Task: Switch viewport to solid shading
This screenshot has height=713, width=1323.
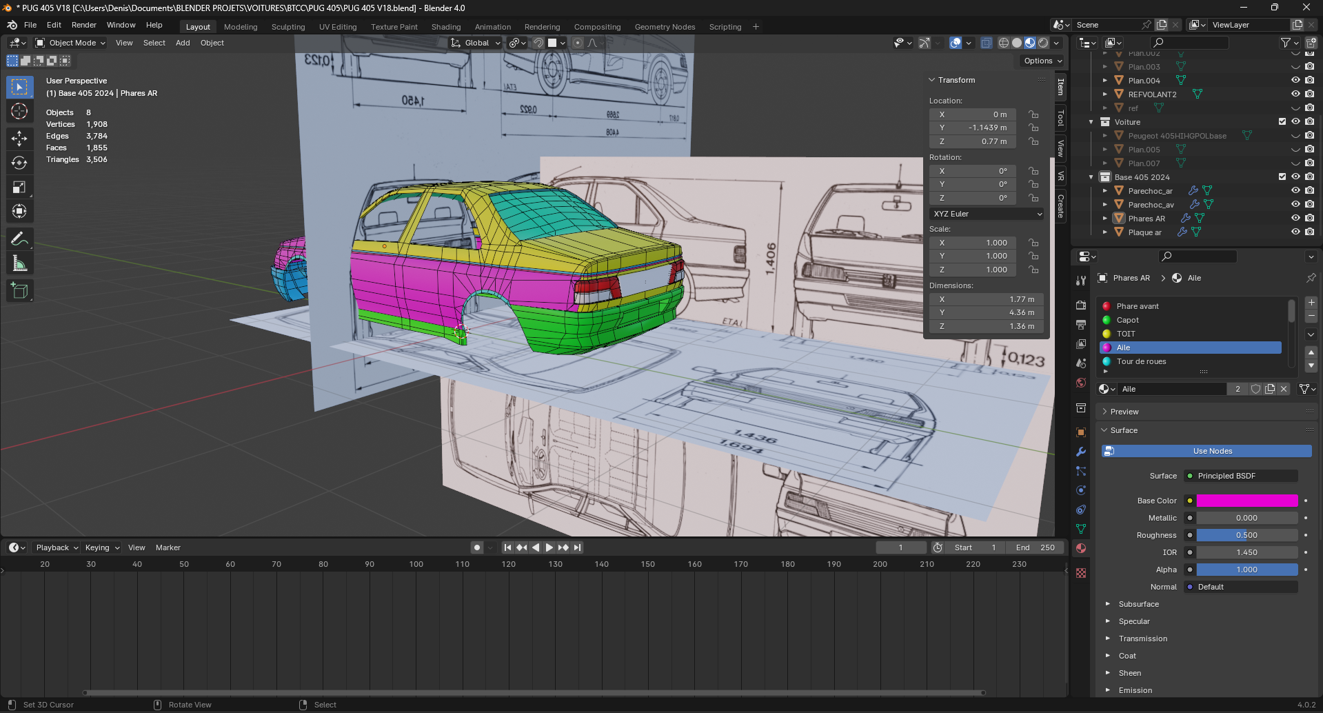Action: [x=1017, y=43]
